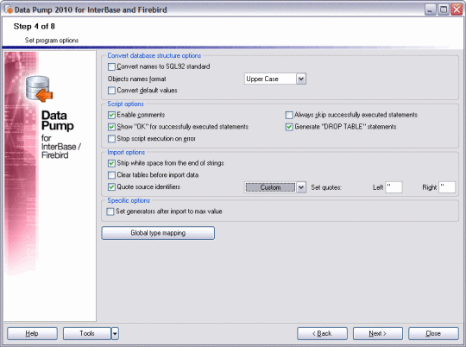
Task: Enable Always skip successfully executed statements
Action: 289,115
